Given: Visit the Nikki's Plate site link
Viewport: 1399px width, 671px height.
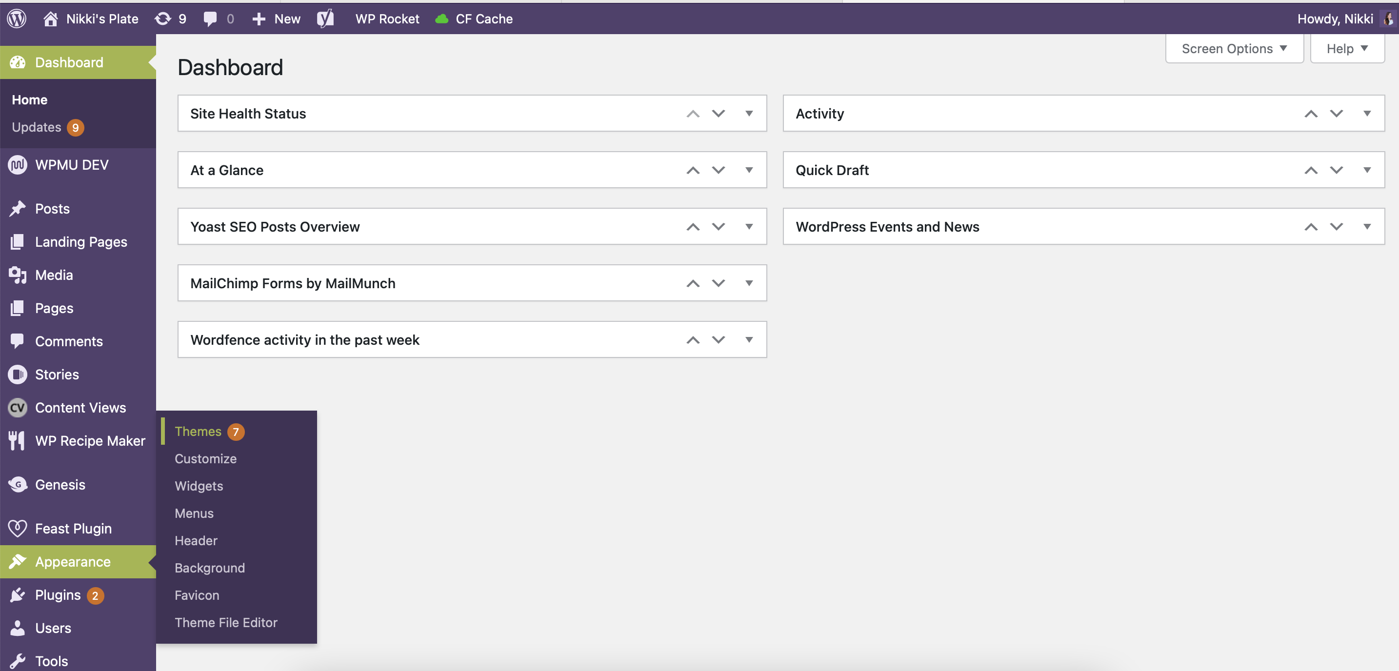Looking at the screenshot, I should 102,19.
